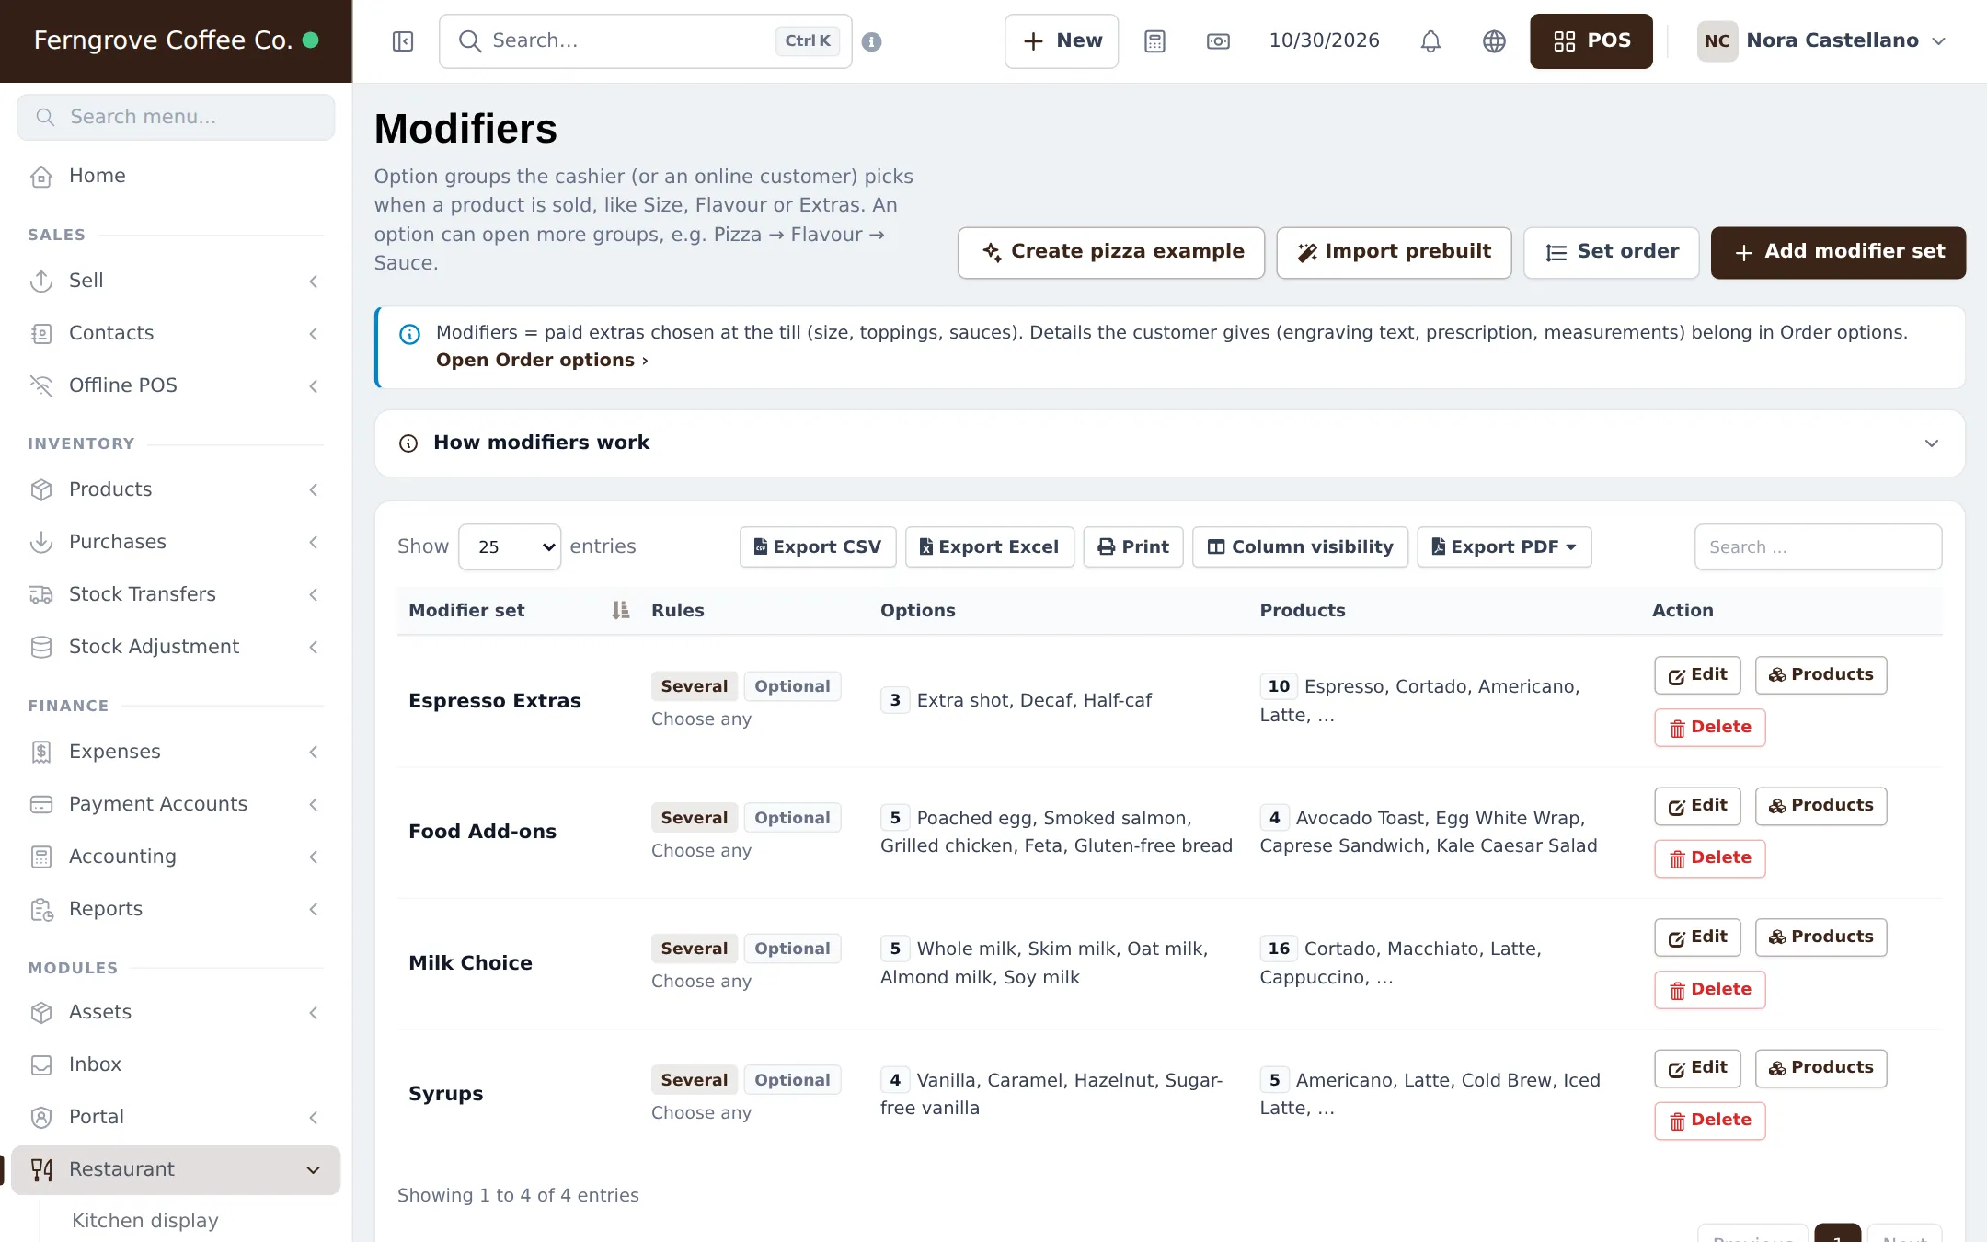Open the language globe icon
The image size is (1987, 1242).
[x=1494, y=41]
